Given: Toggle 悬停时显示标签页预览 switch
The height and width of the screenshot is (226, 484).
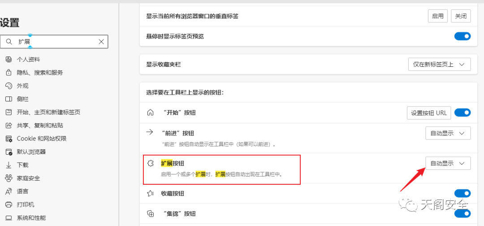Looking at the screenshot, I should point(462,36).
